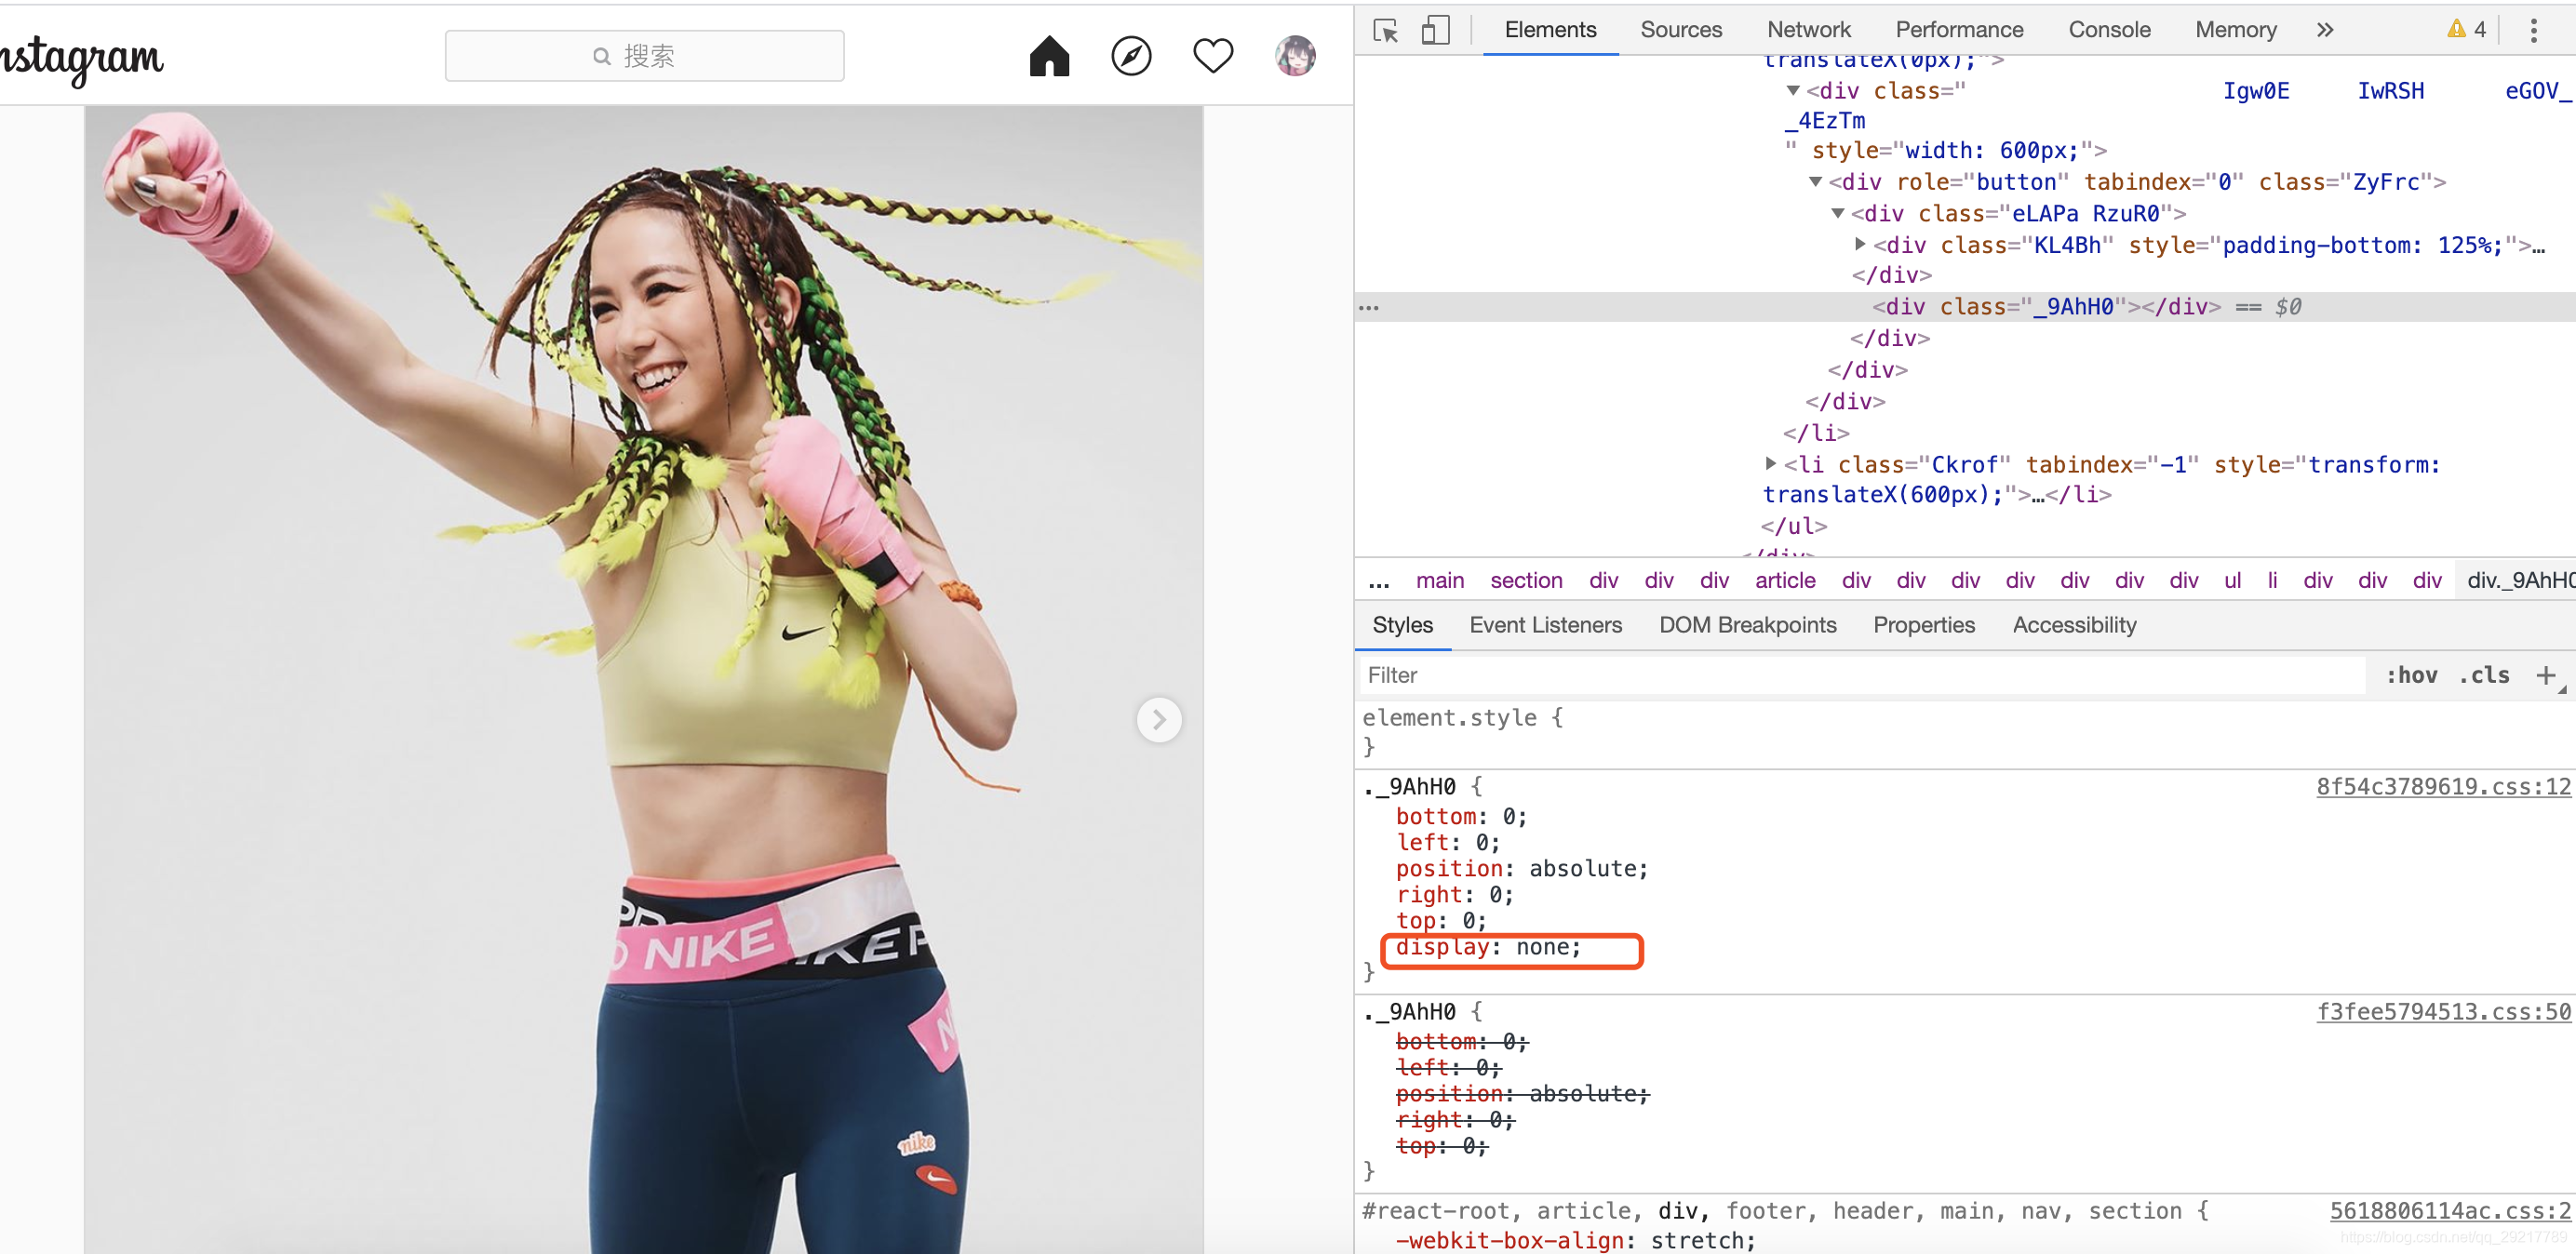Click the Instagram logo

click(x=80, y=58)
